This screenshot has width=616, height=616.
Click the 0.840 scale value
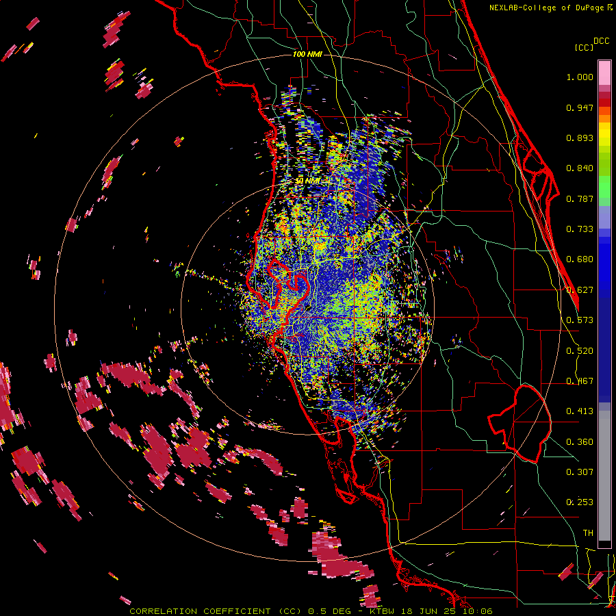coord(580,168)
